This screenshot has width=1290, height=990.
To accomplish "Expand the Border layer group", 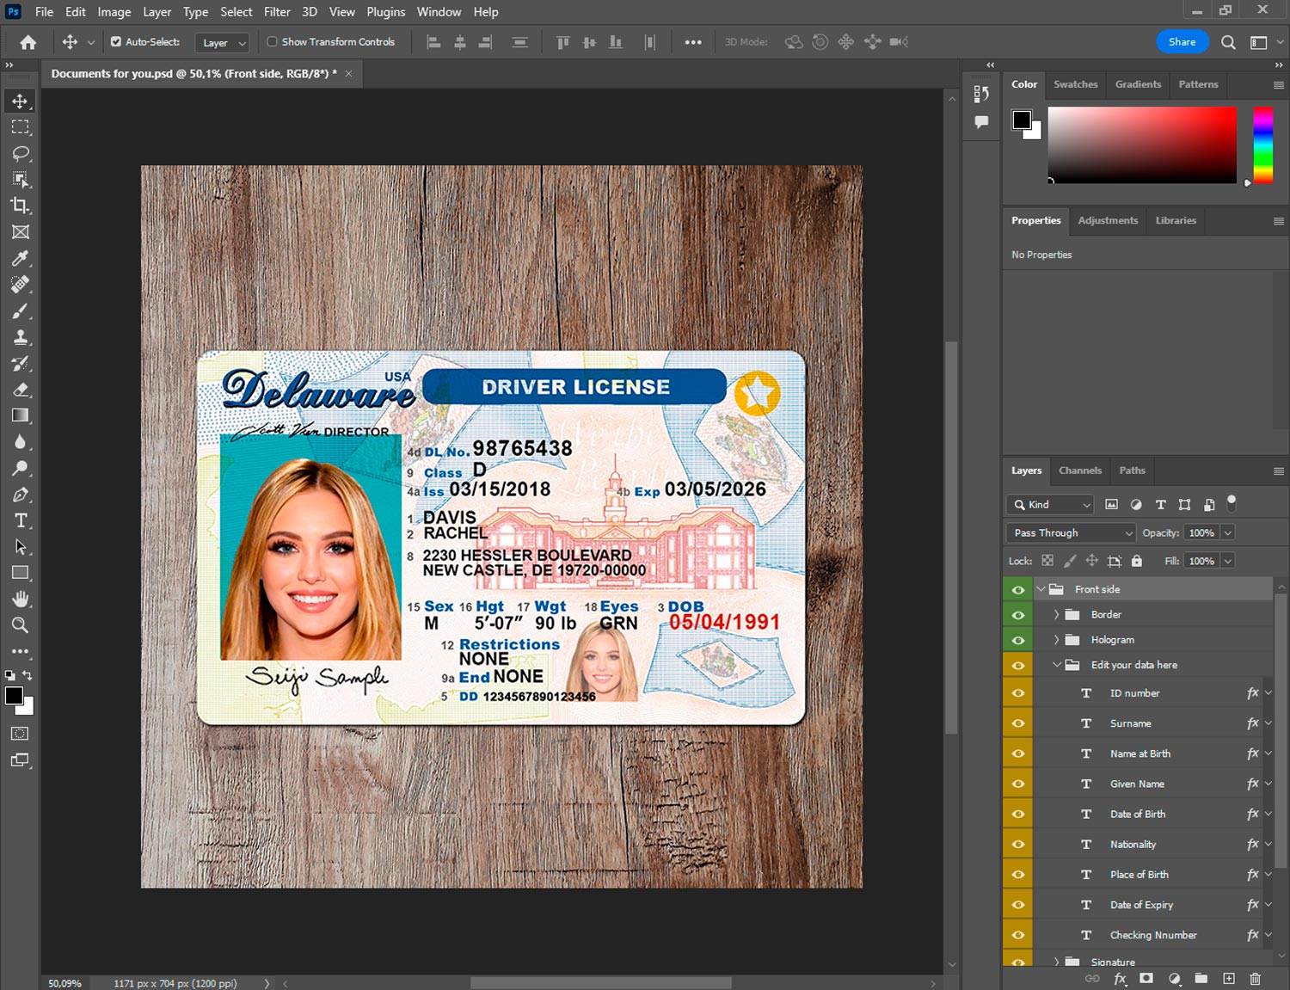I will 1056,614.
